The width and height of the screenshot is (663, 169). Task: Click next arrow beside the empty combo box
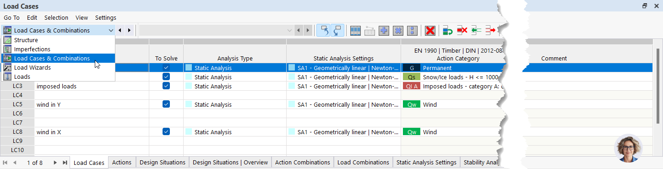(x=308, y=31)
